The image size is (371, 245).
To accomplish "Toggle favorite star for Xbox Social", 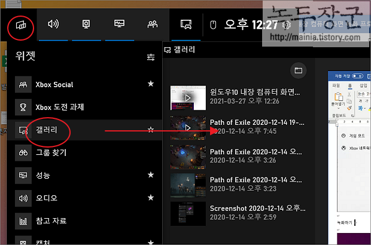I will (151, 84).
